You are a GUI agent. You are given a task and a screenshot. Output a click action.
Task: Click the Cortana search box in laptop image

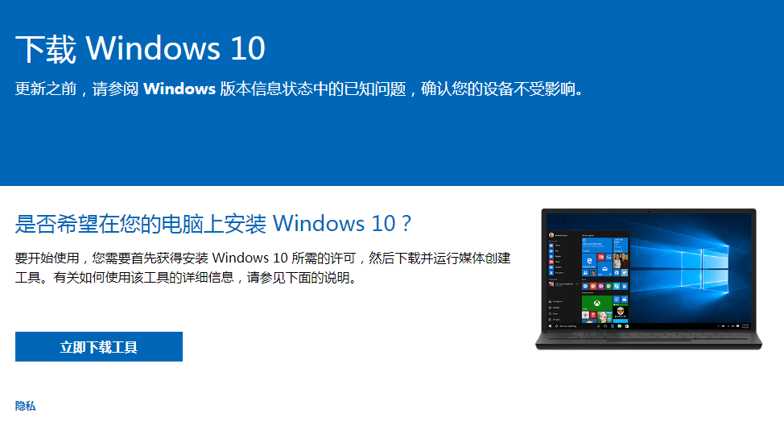tap(573, 326)
